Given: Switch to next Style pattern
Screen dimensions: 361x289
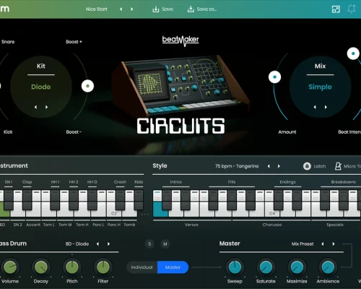Looking at the screenshot, I should pyautogui.click(x=279, y=166).
